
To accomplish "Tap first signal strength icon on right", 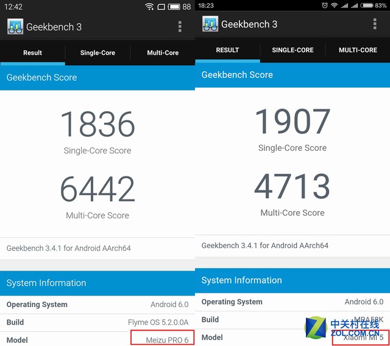I will pos(344,5).
